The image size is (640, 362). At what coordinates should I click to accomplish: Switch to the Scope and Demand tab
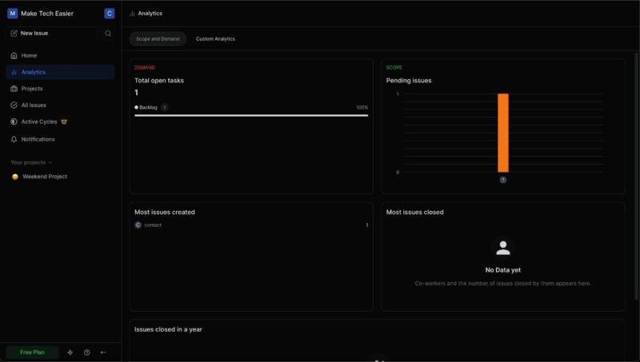point(158,38)
